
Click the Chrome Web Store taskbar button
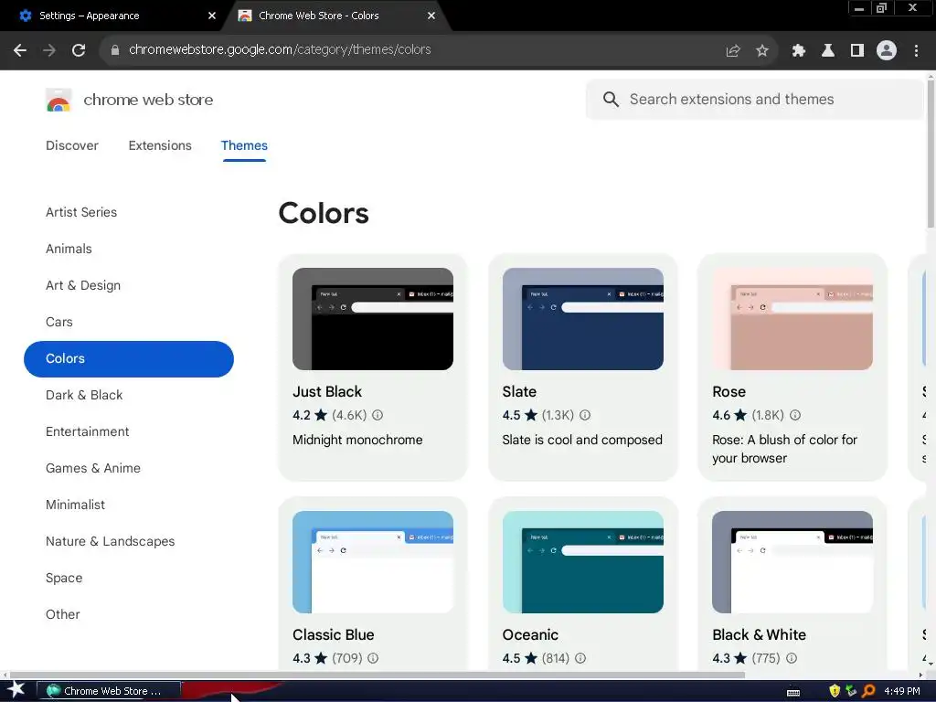pyautogui.click(x=110, y=691)
